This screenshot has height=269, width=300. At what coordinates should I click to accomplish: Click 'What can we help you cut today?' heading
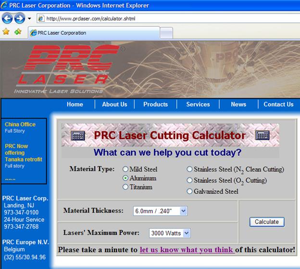(168, 152)
